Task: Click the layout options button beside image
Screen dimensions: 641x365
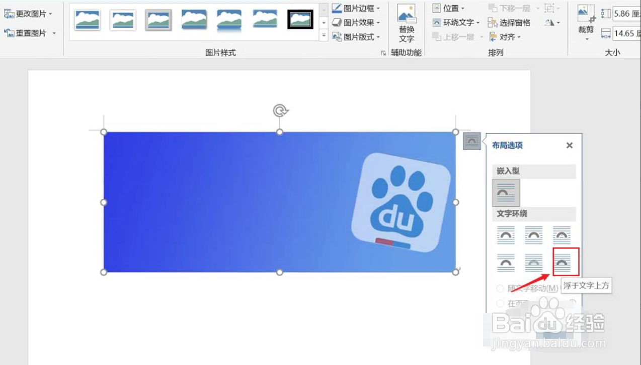Action: (x=471, y=141)
